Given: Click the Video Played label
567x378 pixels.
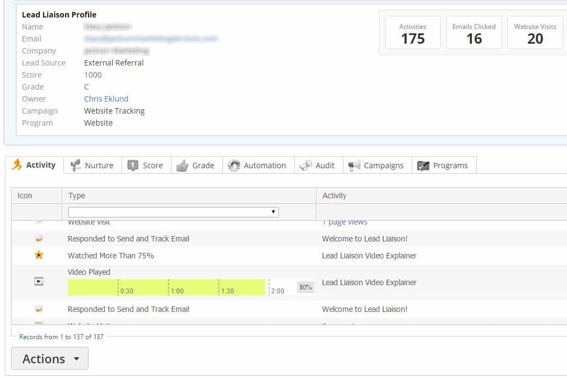Looking at the screenshot, I should click(x=89, y=271).
